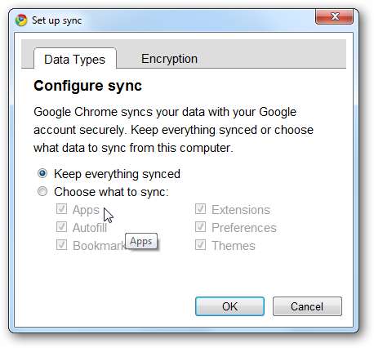Select Keep everything synced radio button
The width and height of the screenshot is (374, 348).
(x=42, y=173)
